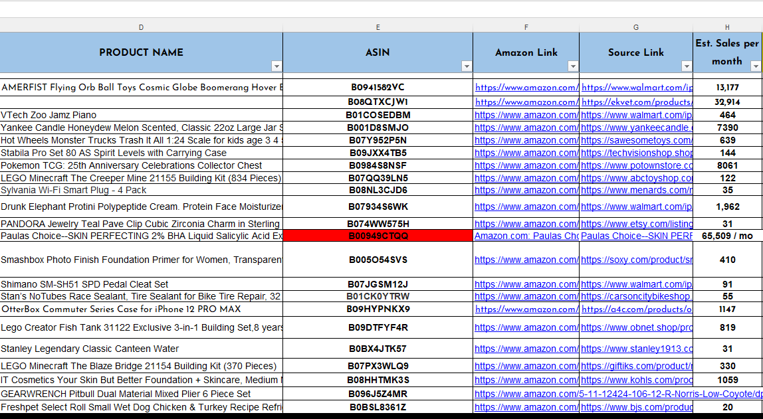Select ASIN cell B0984S8NSF
Image resolution: width=763 pixels, height=419 pixels.
pyautogui.click(x=378, y=165)
